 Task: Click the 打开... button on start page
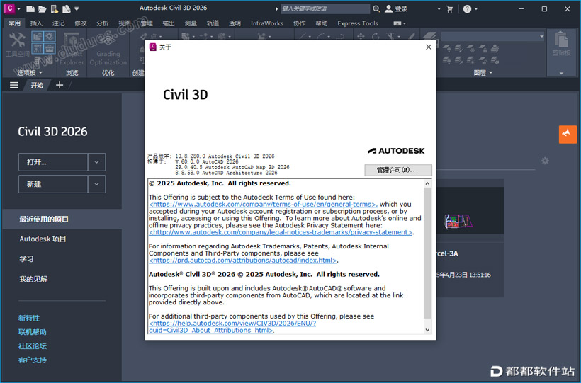pos(53,162)
